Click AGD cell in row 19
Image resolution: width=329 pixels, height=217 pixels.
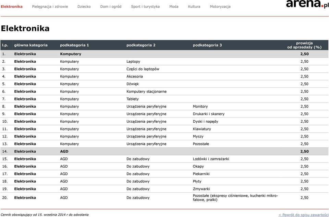(x=64, y=189)
